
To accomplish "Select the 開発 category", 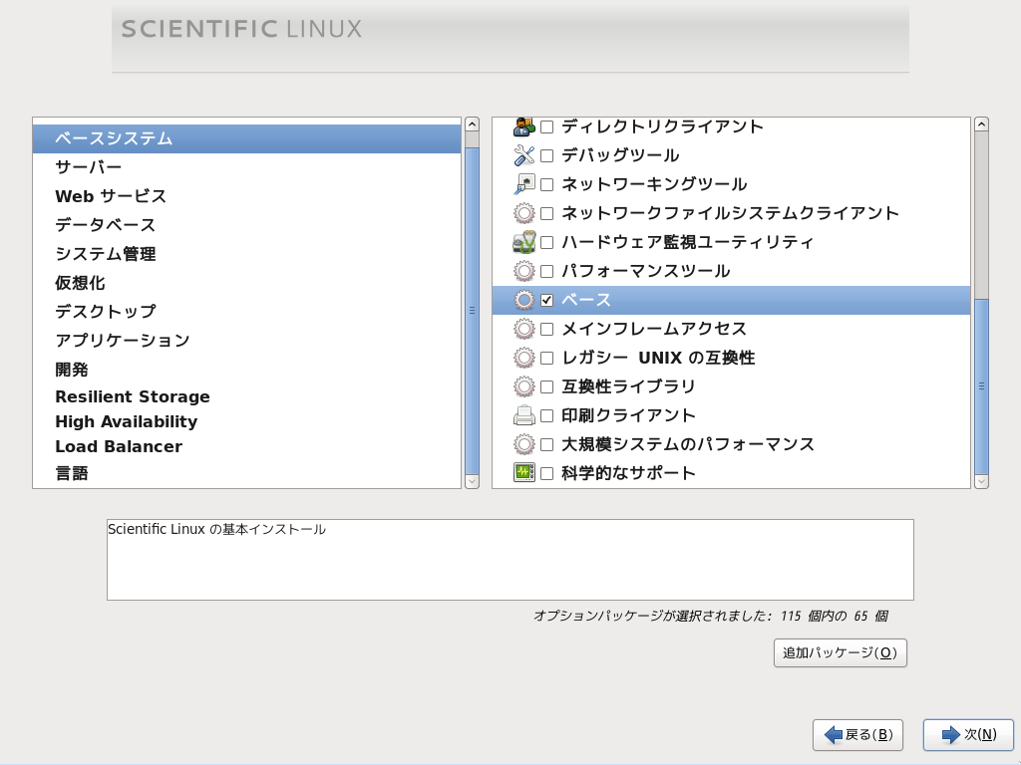I will pyautogui.click(x=247, y=370).
